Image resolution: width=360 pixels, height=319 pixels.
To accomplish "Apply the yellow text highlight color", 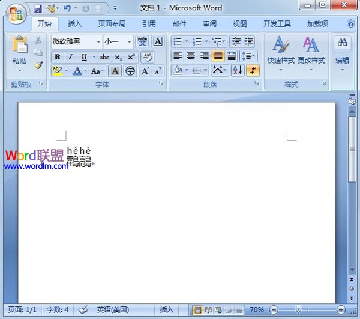I will 58,71.
